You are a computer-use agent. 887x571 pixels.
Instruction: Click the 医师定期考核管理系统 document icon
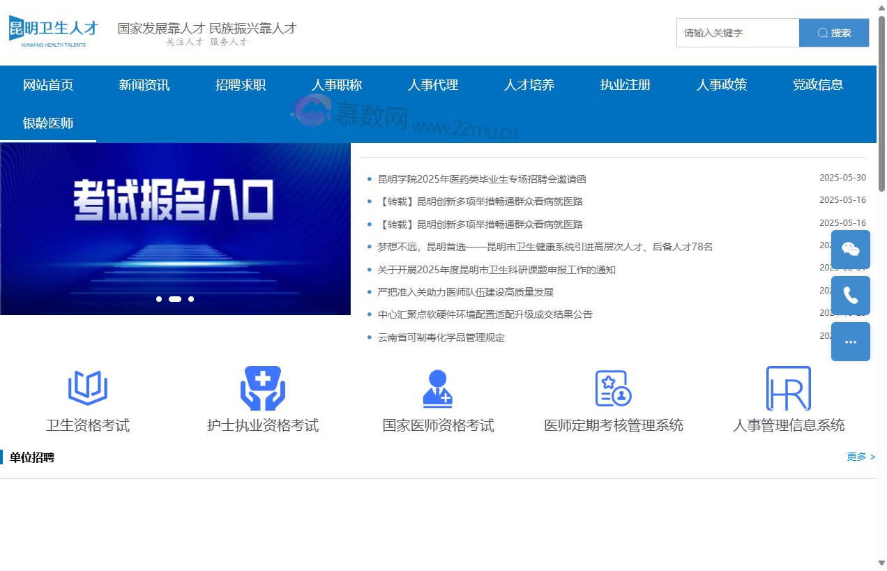614,388
